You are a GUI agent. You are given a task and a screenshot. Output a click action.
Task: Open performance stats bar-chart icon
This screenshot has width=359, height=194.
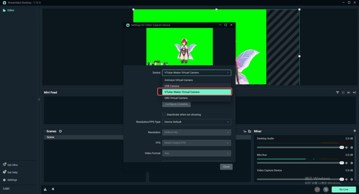[x=45, y=189]
